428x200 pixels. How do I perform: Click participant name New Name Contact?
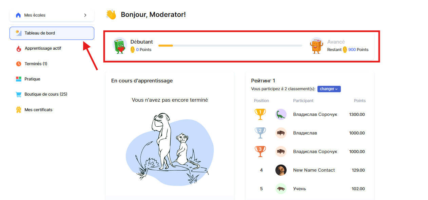[x=314, y=170]
